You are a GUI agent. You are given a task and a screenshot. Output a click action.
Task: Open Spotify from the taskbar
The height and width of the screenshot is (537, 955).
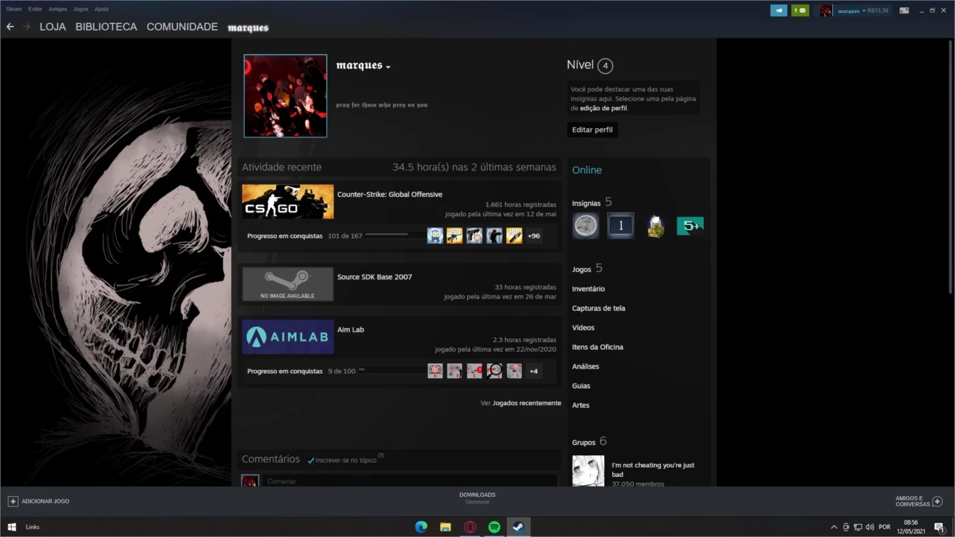pyautogui.click(x=495, y=527)
